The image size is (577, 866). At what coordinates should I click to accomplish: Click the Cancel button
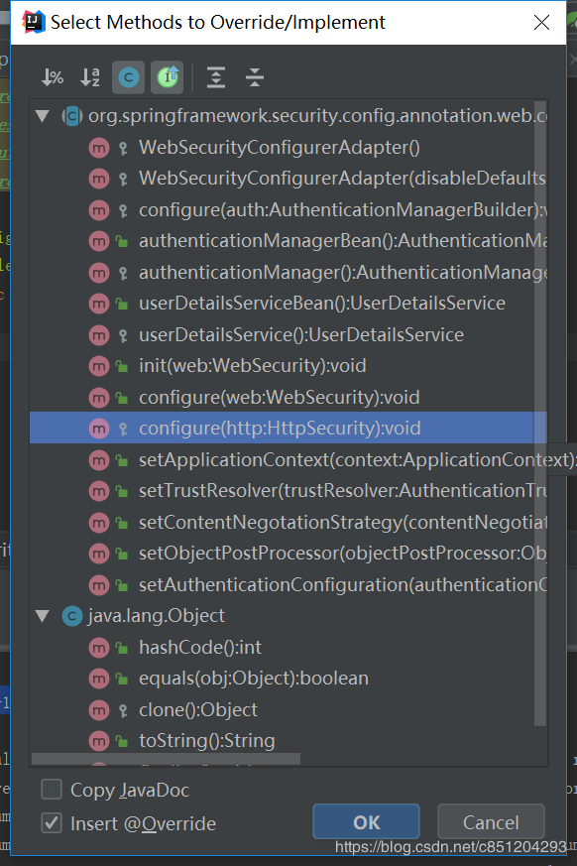point(491,821)
